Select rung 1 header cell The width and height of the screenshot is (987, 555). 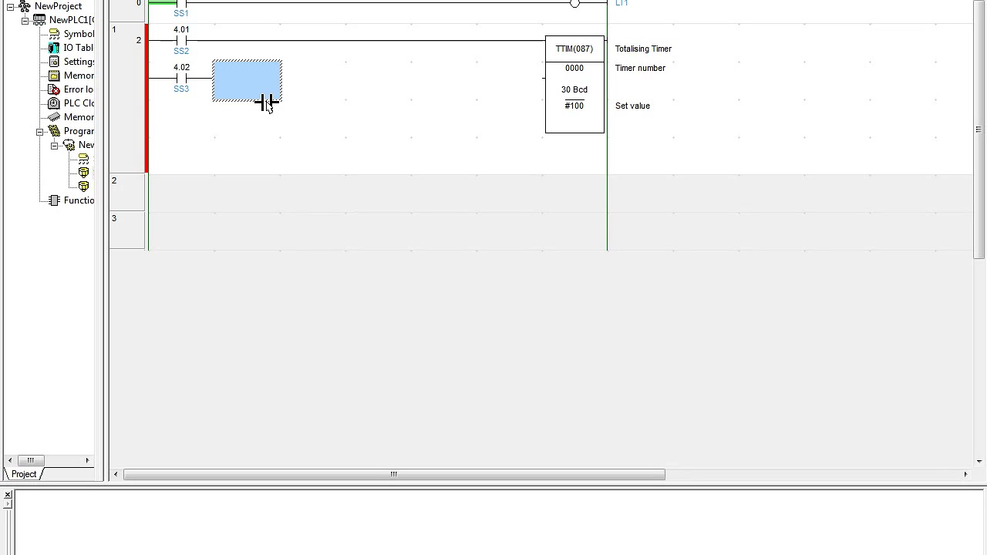point(127,98)
